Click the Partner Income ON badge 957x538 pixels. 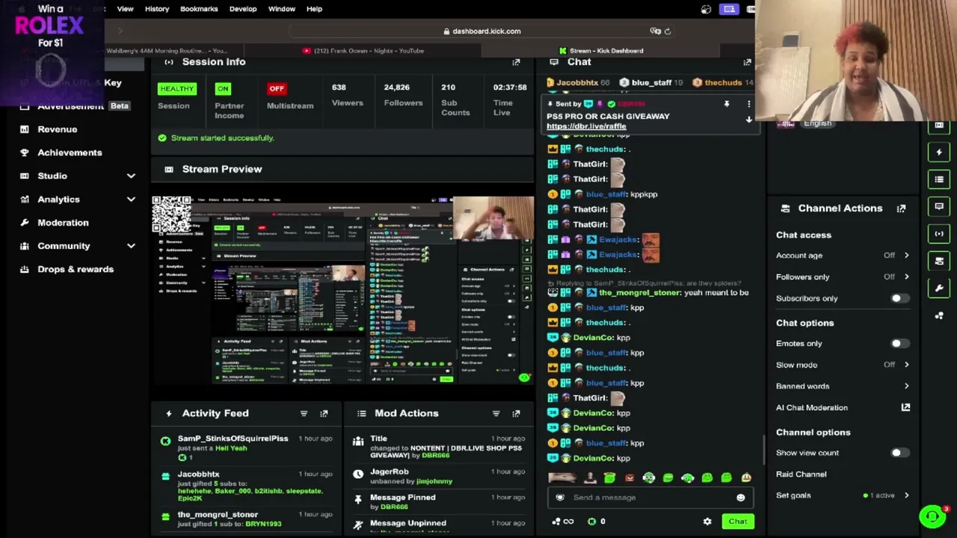[x=223, y=89]
